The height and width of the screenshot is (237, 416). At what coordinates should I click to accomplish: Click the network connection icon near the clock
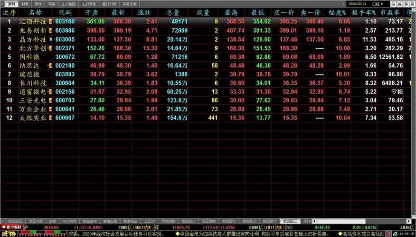click(x=395, y=234)
